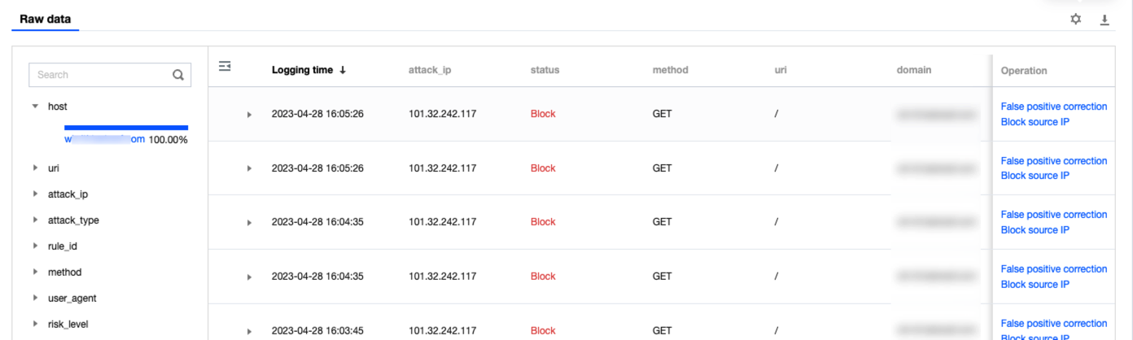Collapse the host field
This screenshot has height=340, width=1133.
point(35,107)
